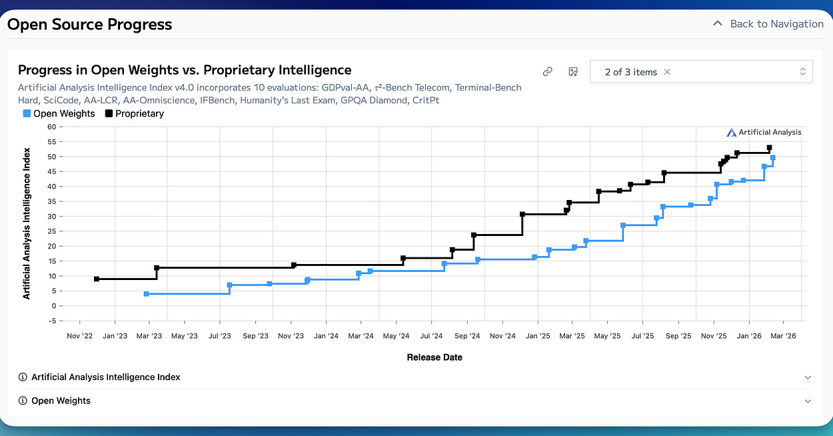Click x-axis tick label 'Nov '22'

point(80,336)
